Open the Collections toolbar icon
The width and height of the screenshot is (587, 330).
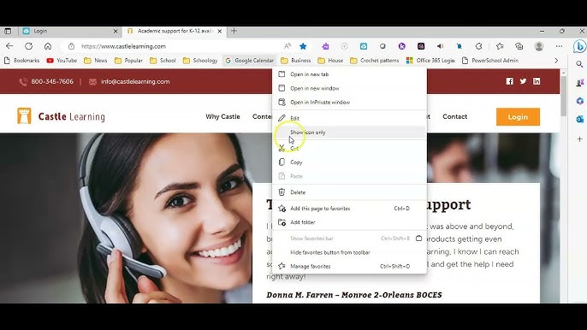(519, 46)
